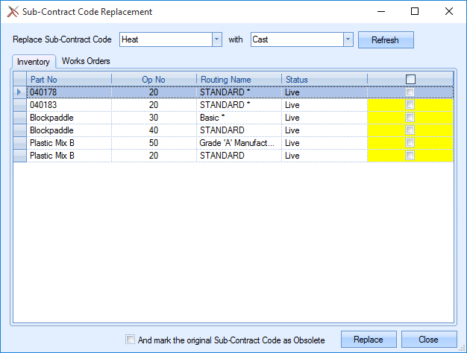This screenshot has height=353, width=467.
Task: Open the Cast replacement code dropdown
Action: [x=348, y=39]
